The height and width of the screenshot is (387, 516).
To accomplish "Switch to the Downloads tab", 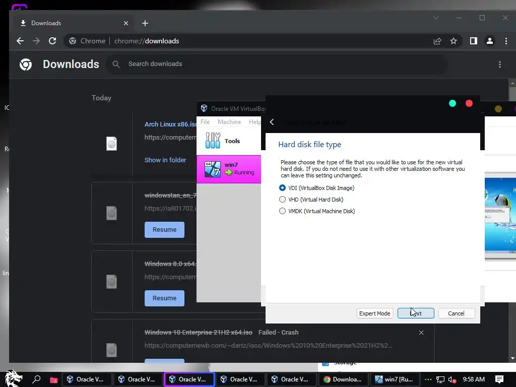I will coord(73,23).
